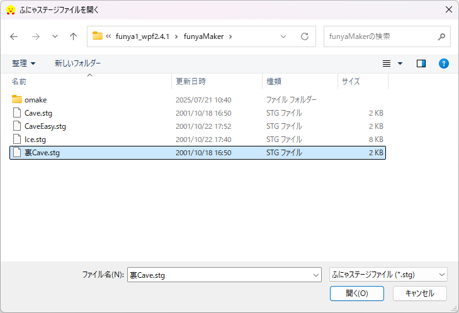
Task: Open address bar history dropdown
Action: coord(283,36)
